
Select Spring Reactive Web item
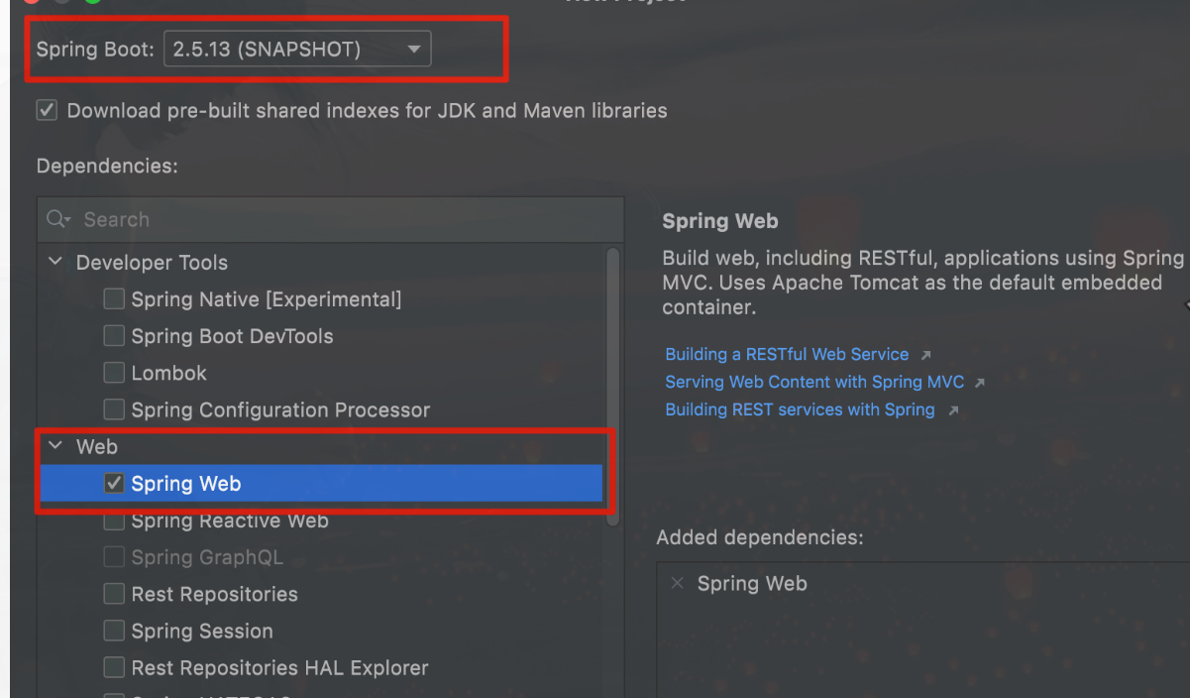pos(230,521)
